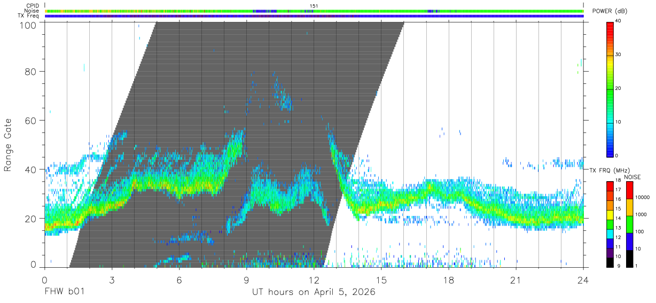Viewport: 656px width, 303px height.
Task: Click the 60 tick on the Range Gate axis
Action: click(31, 121)
